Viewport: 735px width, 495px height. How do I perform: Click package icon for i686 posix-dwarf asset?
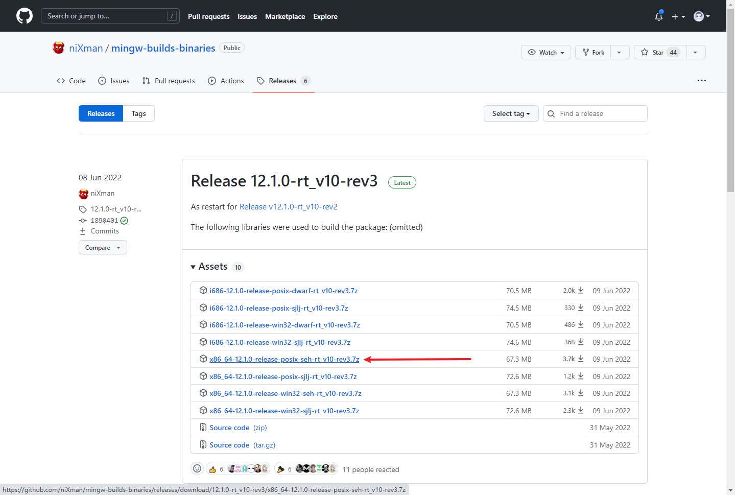pyautogui.click(x=203, y=290)
